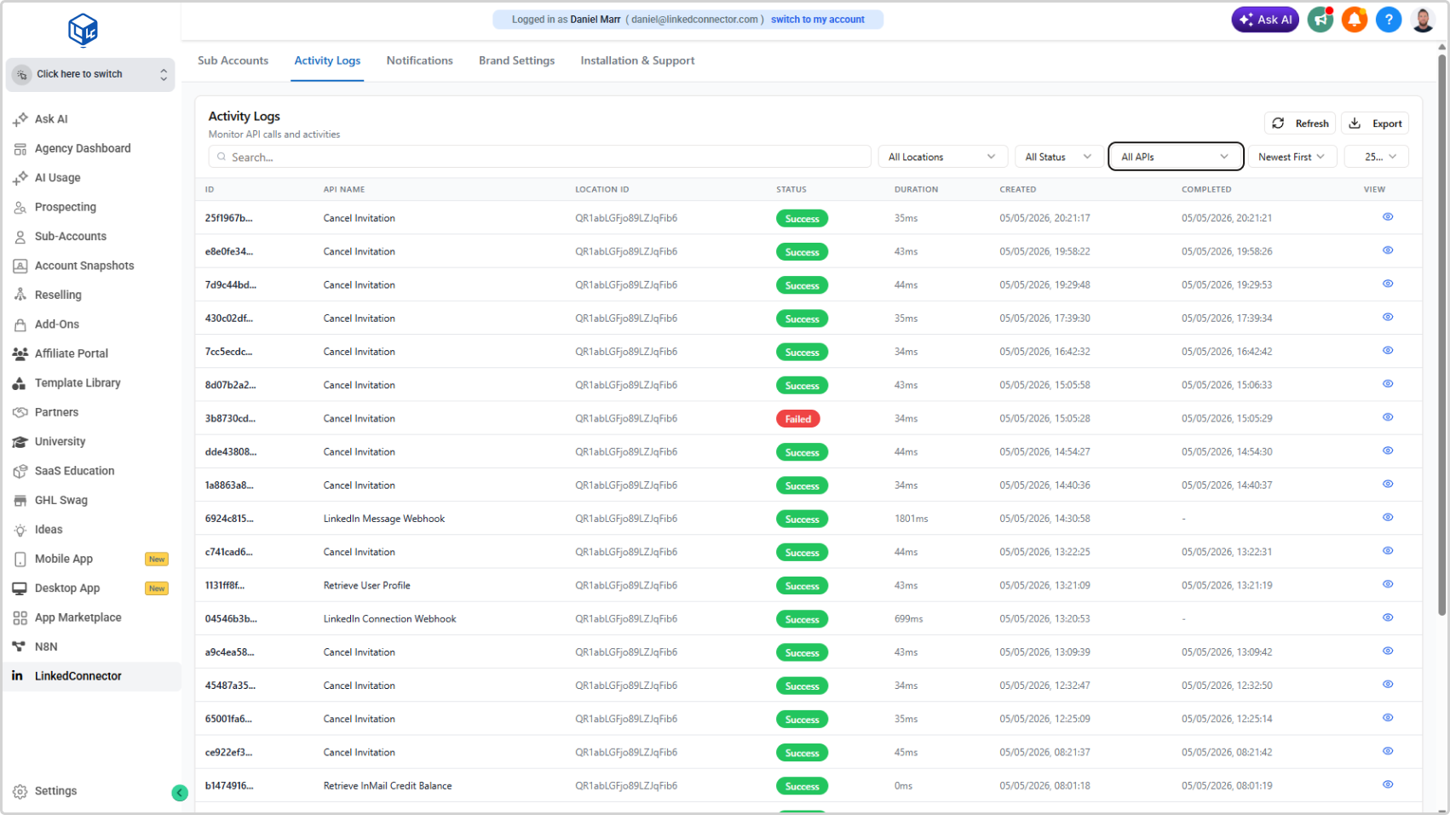
Task: Click switch to my account link
Action: click(818, 20)
